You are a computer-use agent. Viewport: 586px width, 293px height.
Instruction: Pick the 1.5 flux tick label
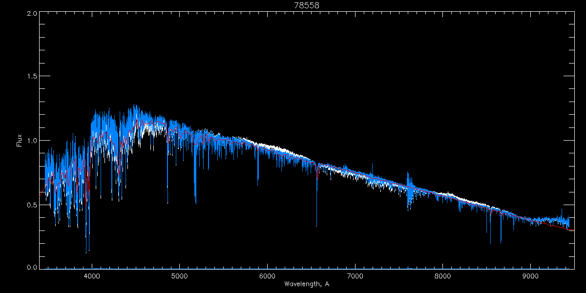click(31, 77)
